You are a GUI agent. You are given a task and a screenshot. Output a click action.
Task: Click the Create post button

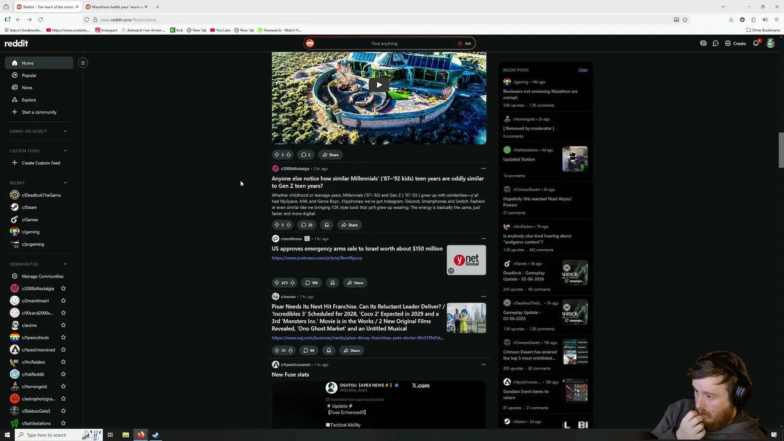coord(735,43)
